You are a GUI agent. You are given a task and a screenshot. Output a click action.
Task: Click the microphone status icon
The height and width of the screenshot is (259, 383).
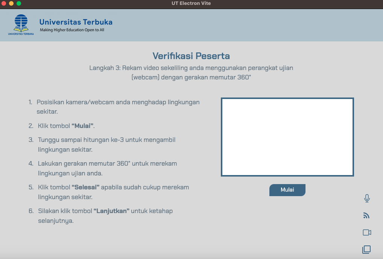[x=367, y=198]
